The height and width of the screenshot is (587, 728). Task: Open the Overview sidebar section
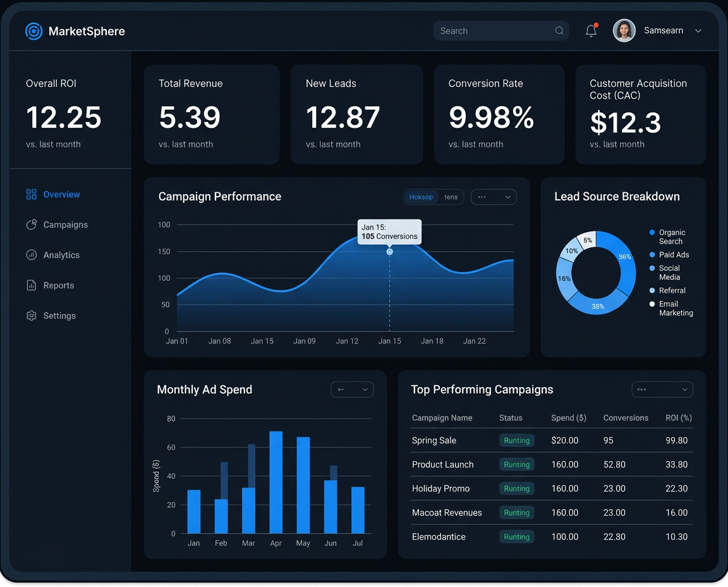coord(61,194)
